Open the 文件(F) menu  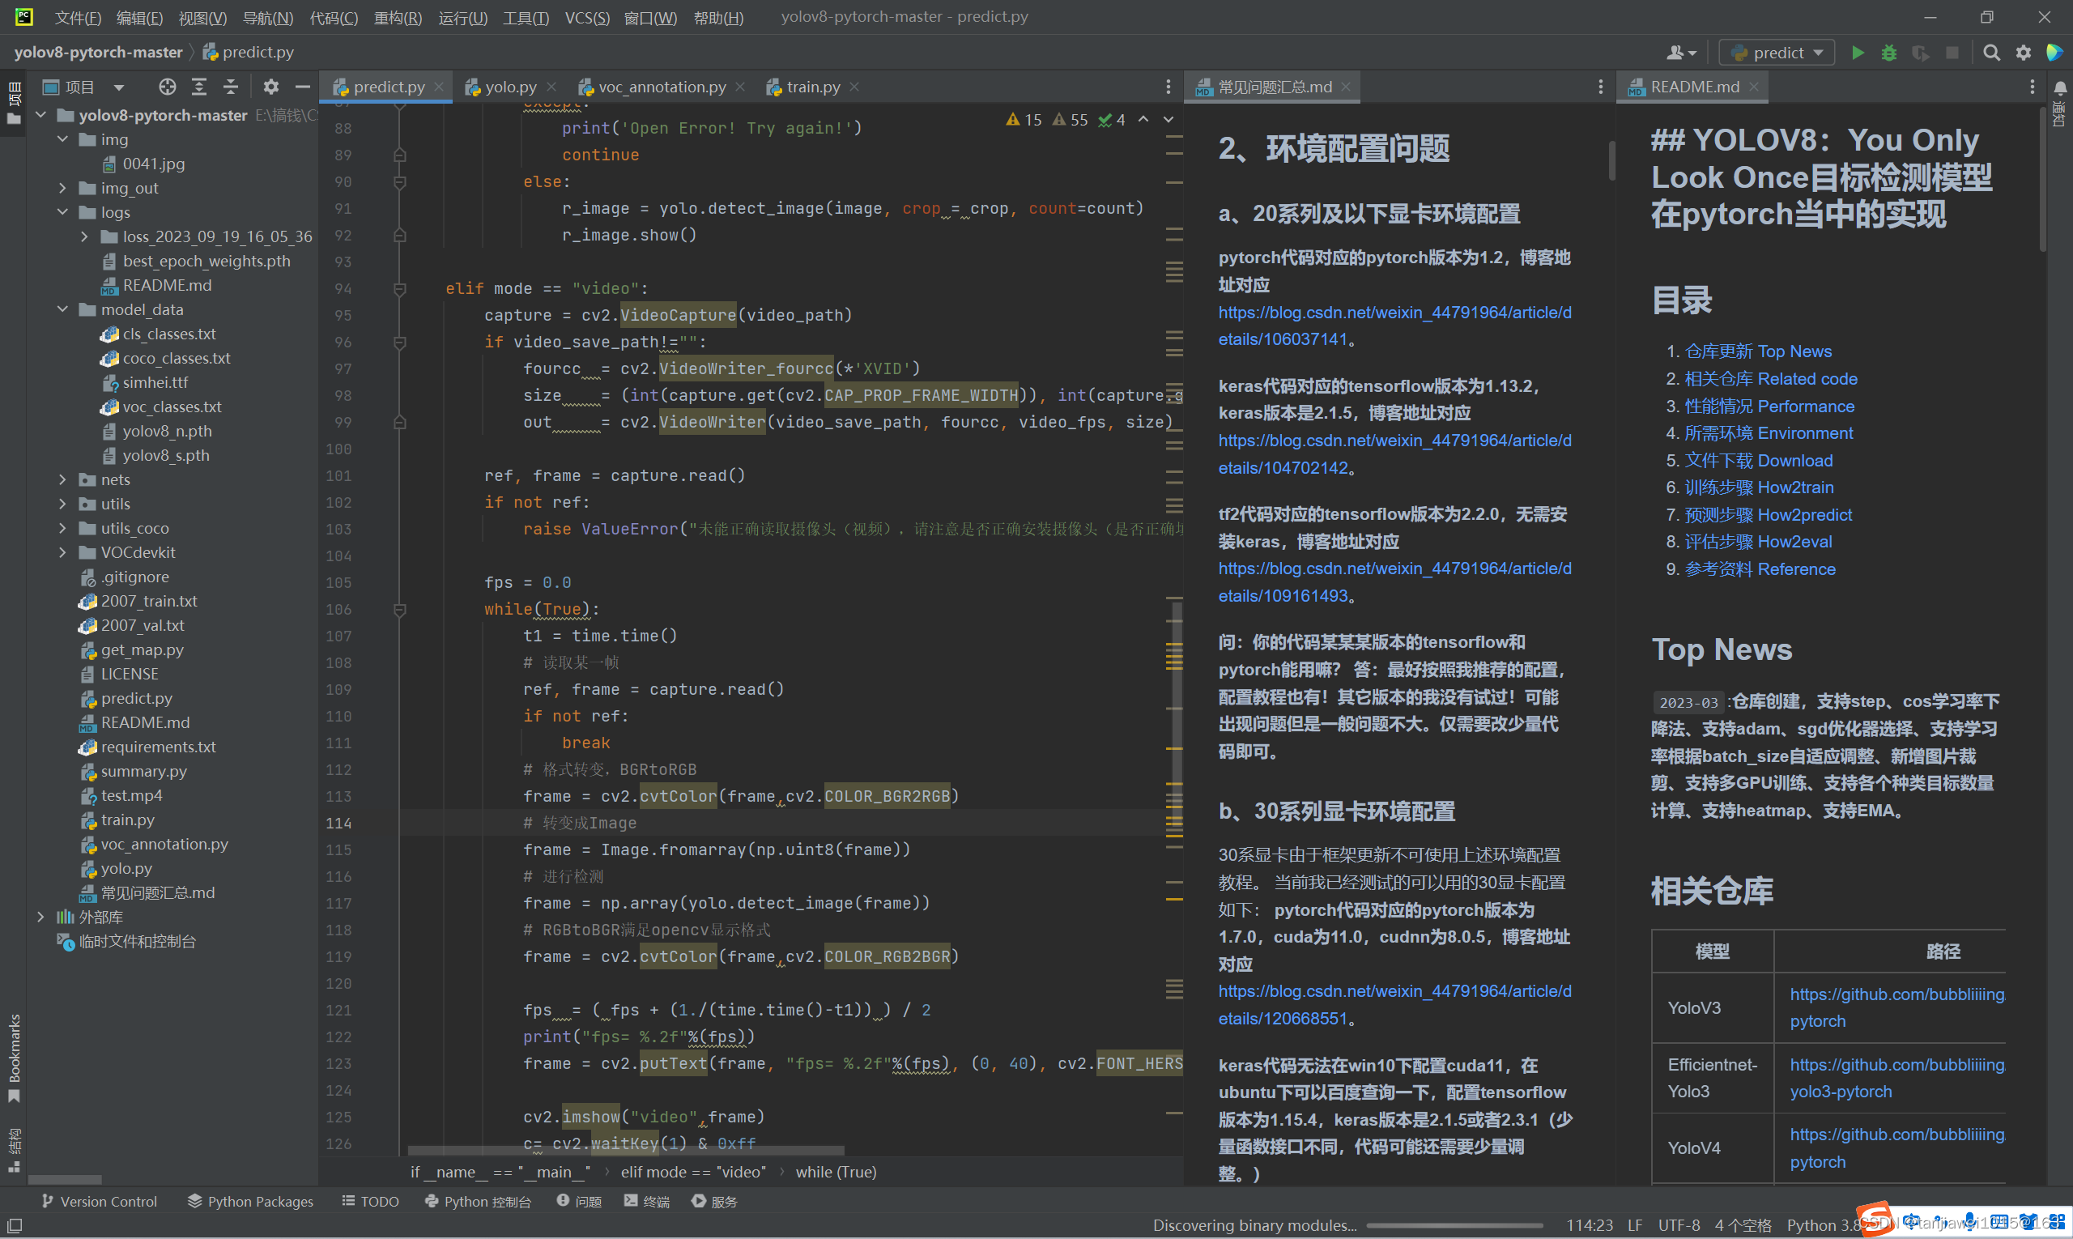click(x=78, y=18)
